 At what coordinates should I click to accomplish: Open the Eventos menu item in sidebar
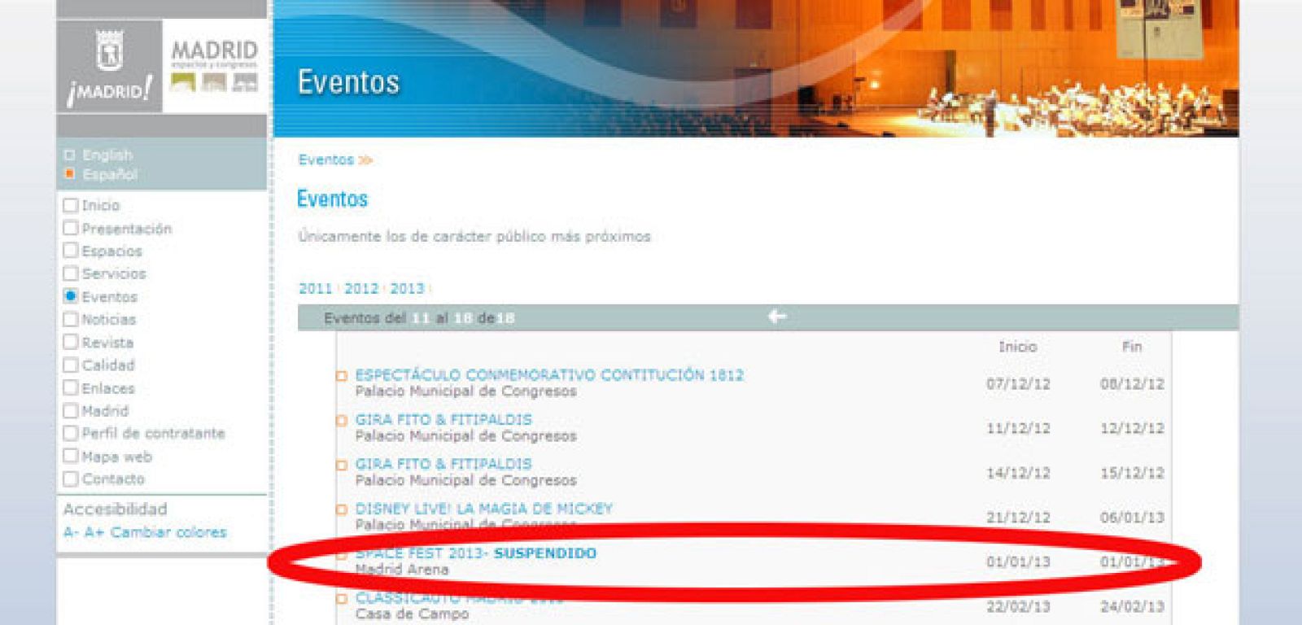click(x=109, y=297)
